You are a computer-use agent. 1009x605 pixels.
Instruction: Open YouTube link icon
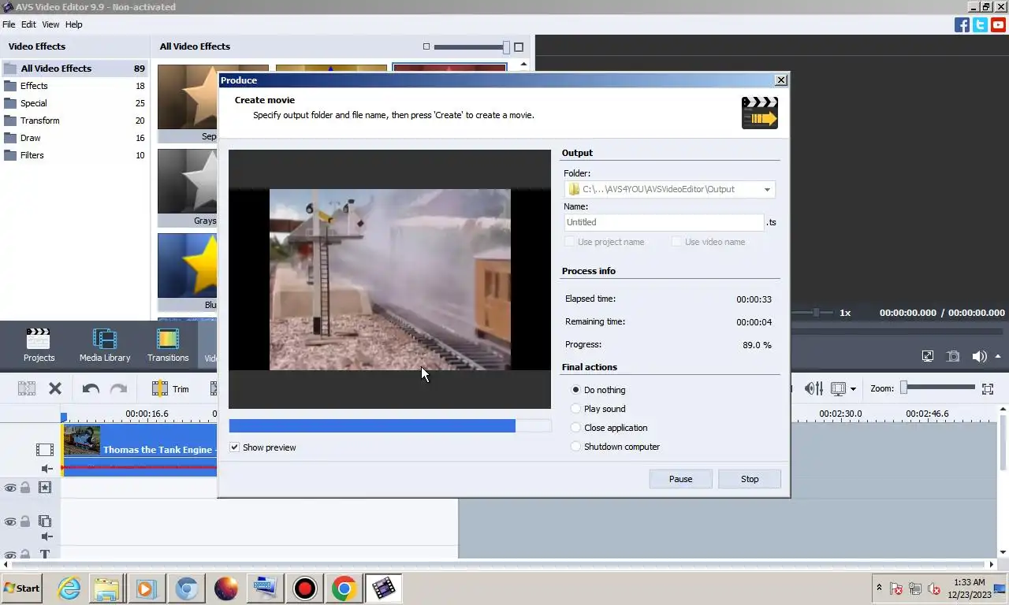(998, 24)
